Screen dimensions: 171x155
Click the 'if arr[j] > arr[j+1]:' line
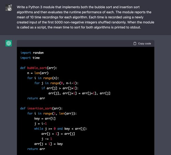click(60, 88)
